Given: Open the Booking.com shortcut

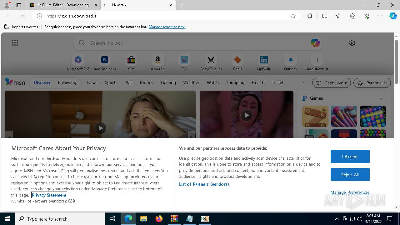Looking at the screenshot, I should [x=105, y=62].
